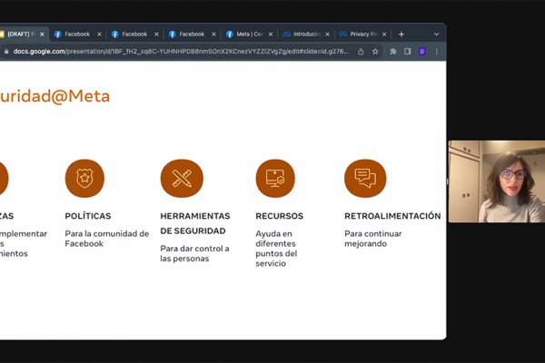This screenshot has width=545, height=363.
Task: Switch to the Introducing tab
Action: click(306, 34)
